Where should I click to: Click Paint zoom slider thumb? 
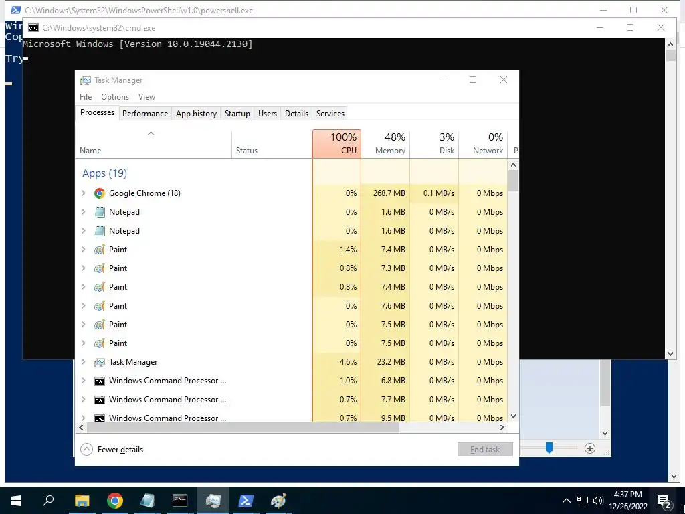click(549, 448)
